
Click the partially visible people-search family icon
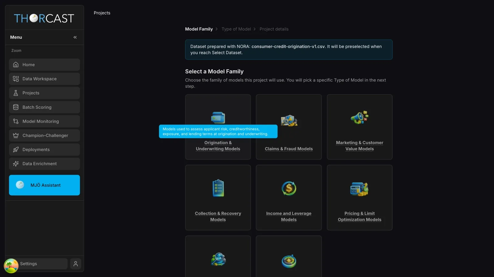[x=218, y=259]
